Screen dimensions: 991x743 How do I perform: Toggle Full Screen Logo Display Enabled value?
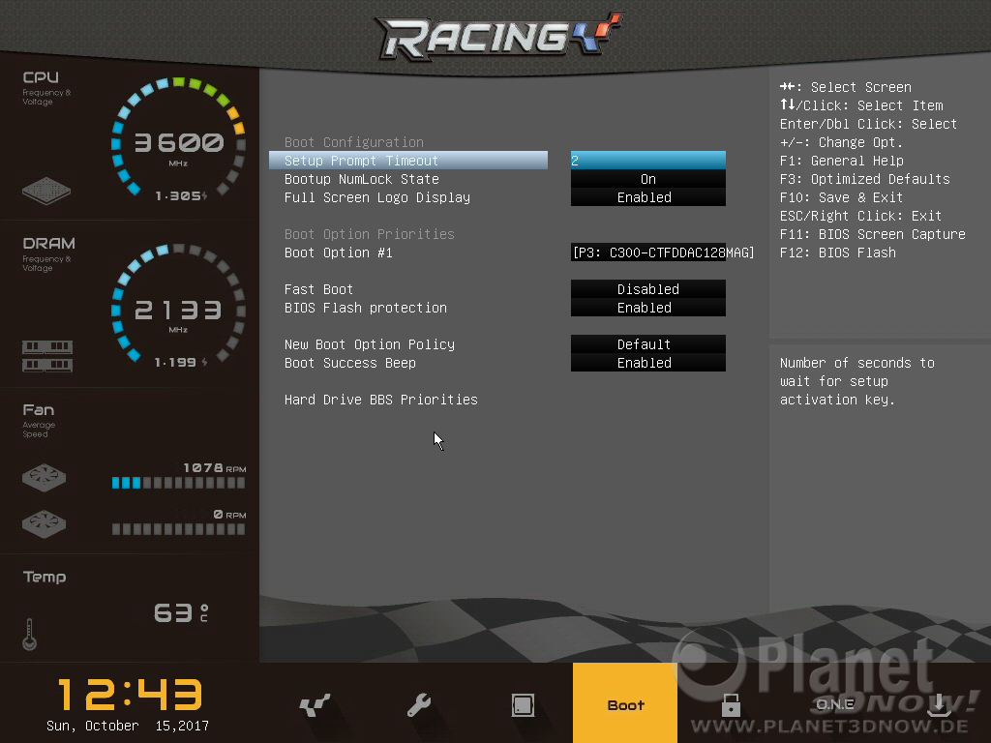(x=647, y=197)
